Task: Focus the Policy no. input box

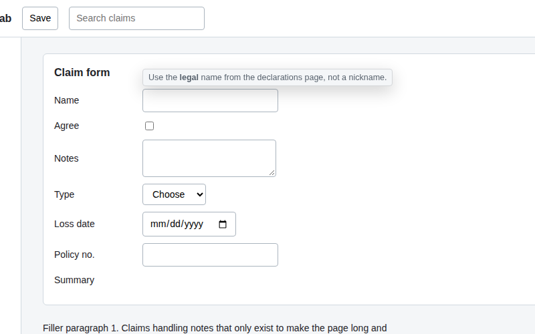Action: click(x=210, y=255)
